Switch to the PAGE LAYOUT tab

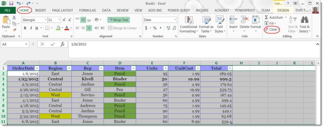pyautogui.click(x=62, y=10)
